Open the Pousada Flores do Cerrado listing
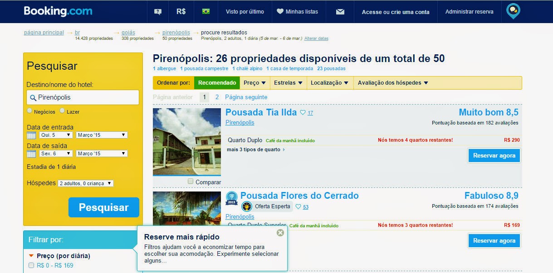Viewport: 553px width, 273px height. click(x=300, y=196)
